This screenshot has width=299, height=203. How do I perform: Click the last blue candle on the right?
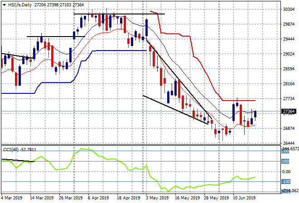click(256, 114)
